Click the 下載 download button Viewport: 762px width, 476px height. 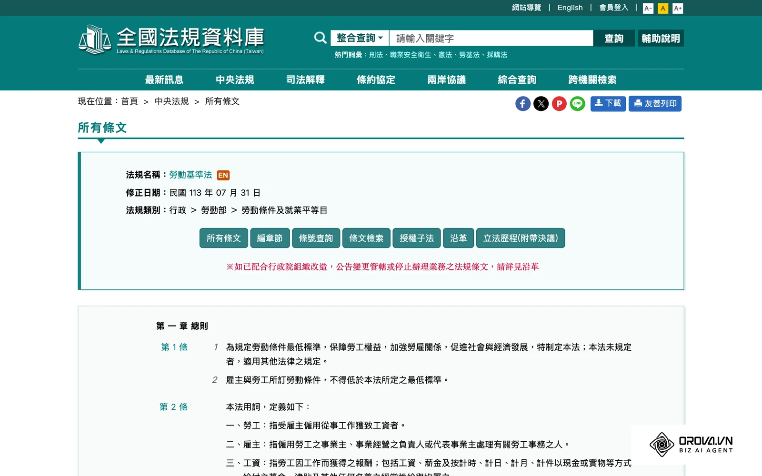point(608,104)
